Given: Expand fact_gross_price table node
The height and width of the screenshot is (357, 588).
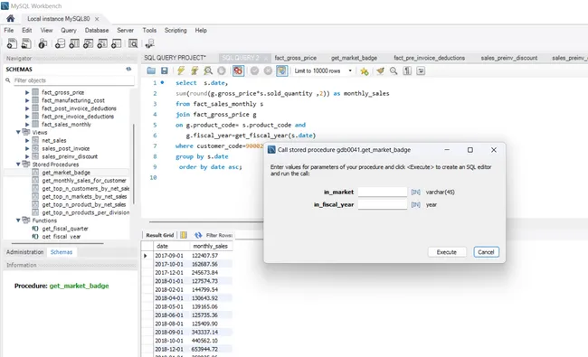Looking at the screenshot, I should click(x=27, y=92).
